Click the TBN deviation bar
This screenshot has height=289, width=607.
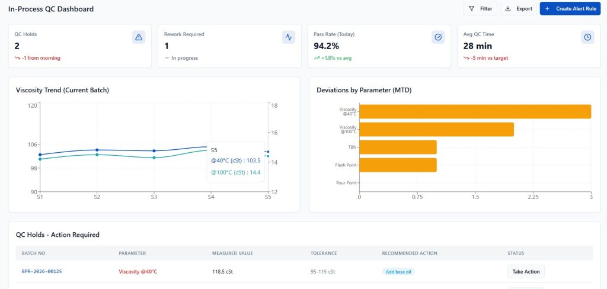[x=398, y=147]
